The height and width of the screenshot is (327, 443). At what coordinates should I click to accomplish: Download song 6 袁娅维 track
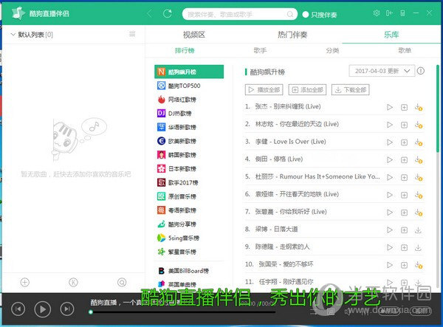[x=419, y=195]
